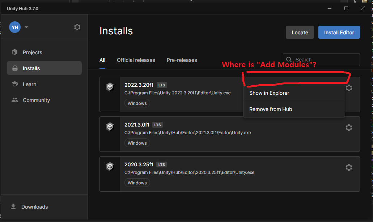This screenshot has height=222, width=373.
Task: Click the 2022.3.20f1 version title
Action: point(139,85)
